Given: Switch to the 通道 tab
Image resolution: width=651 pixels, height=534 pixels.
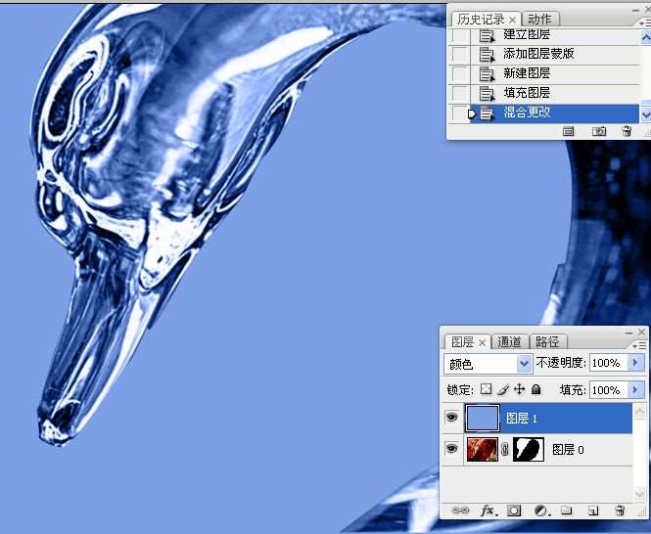Looking at the screenshot, I should (509, 341).
